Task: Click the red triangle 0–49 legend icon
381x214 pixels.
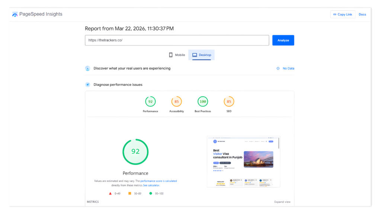Action: [x=111, y=194]
